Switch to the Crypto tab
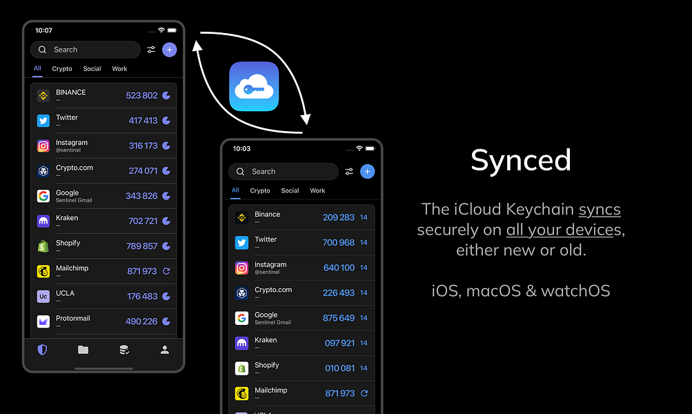The image size is (692, 414). 61,68
